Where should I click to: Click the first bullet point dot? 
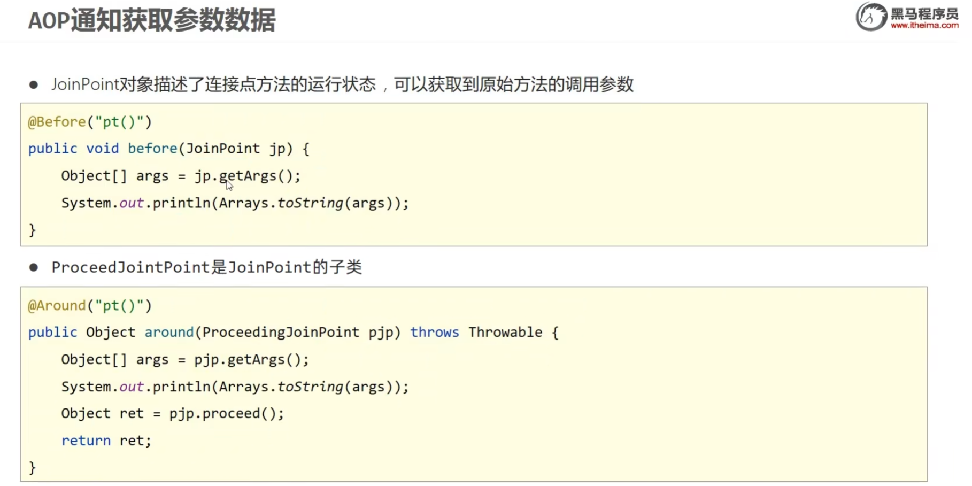pos(34,84)
